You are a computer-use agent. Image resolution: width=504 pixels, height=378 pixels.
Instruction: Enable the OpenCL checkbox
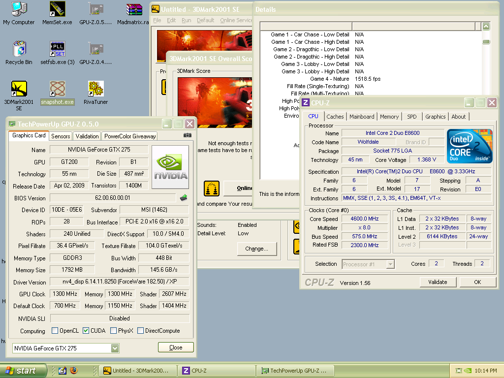click(55, 331)
